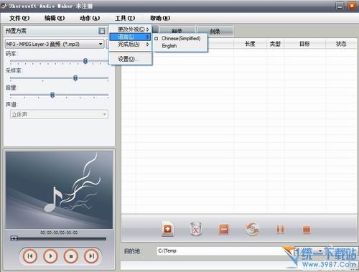Switch to the 刻录 tab

pos(215,31)
